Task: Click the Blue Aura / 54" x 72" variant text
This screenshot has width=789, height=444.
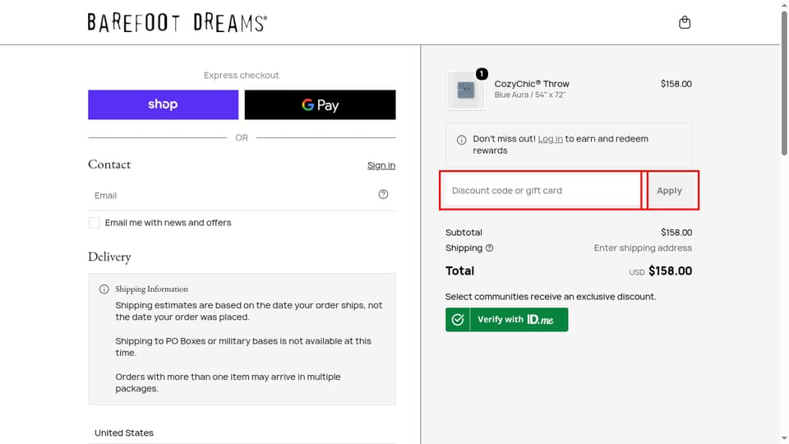Action: (530, 95)
